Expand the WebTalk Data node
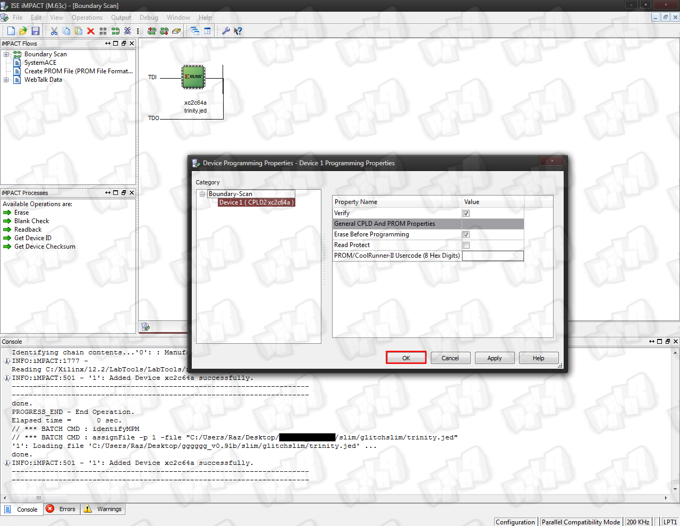The image size is (680, 526). (6, 80)
